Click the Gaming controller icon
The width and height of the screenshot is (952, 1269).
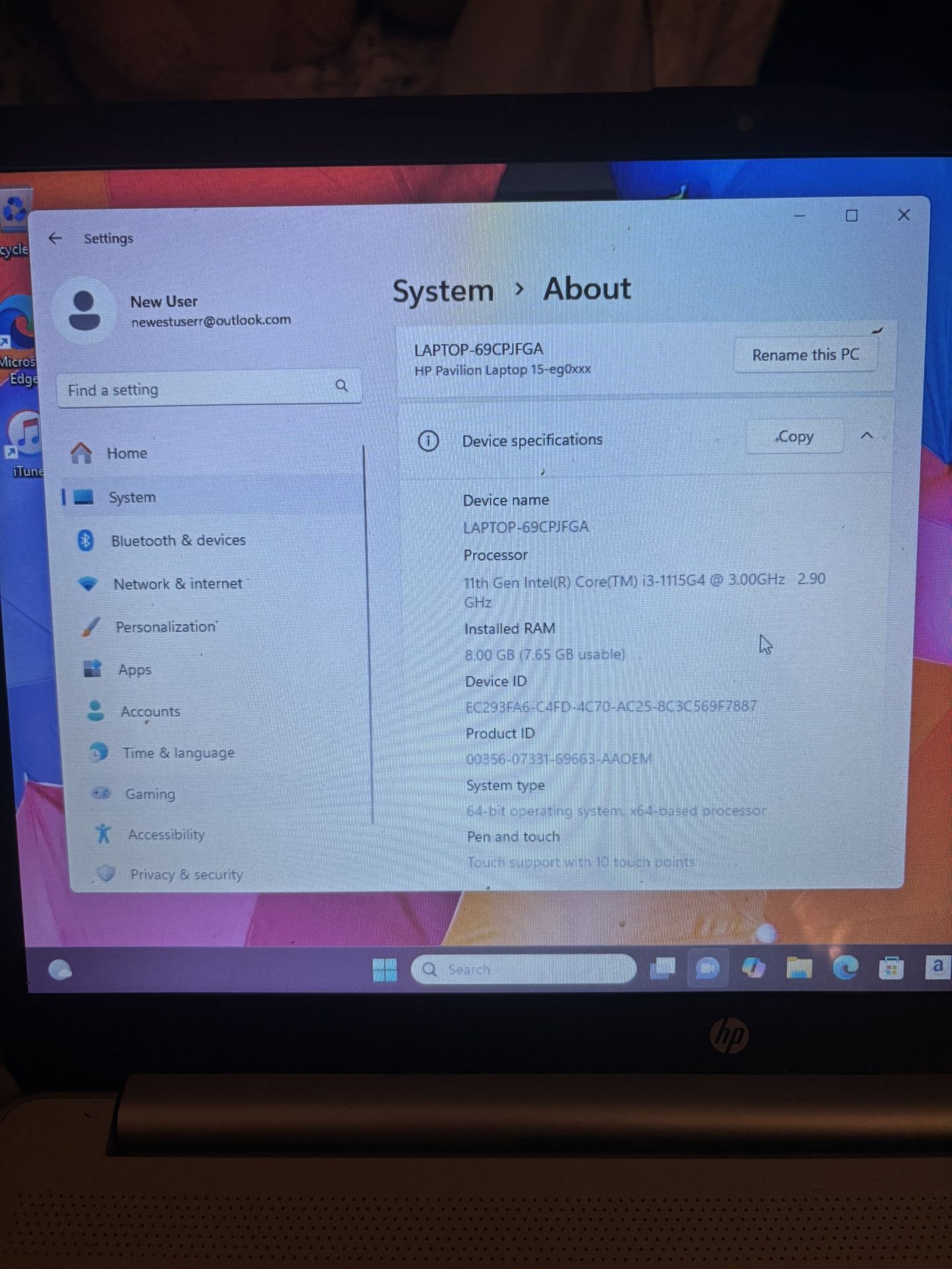click(101, 792)
